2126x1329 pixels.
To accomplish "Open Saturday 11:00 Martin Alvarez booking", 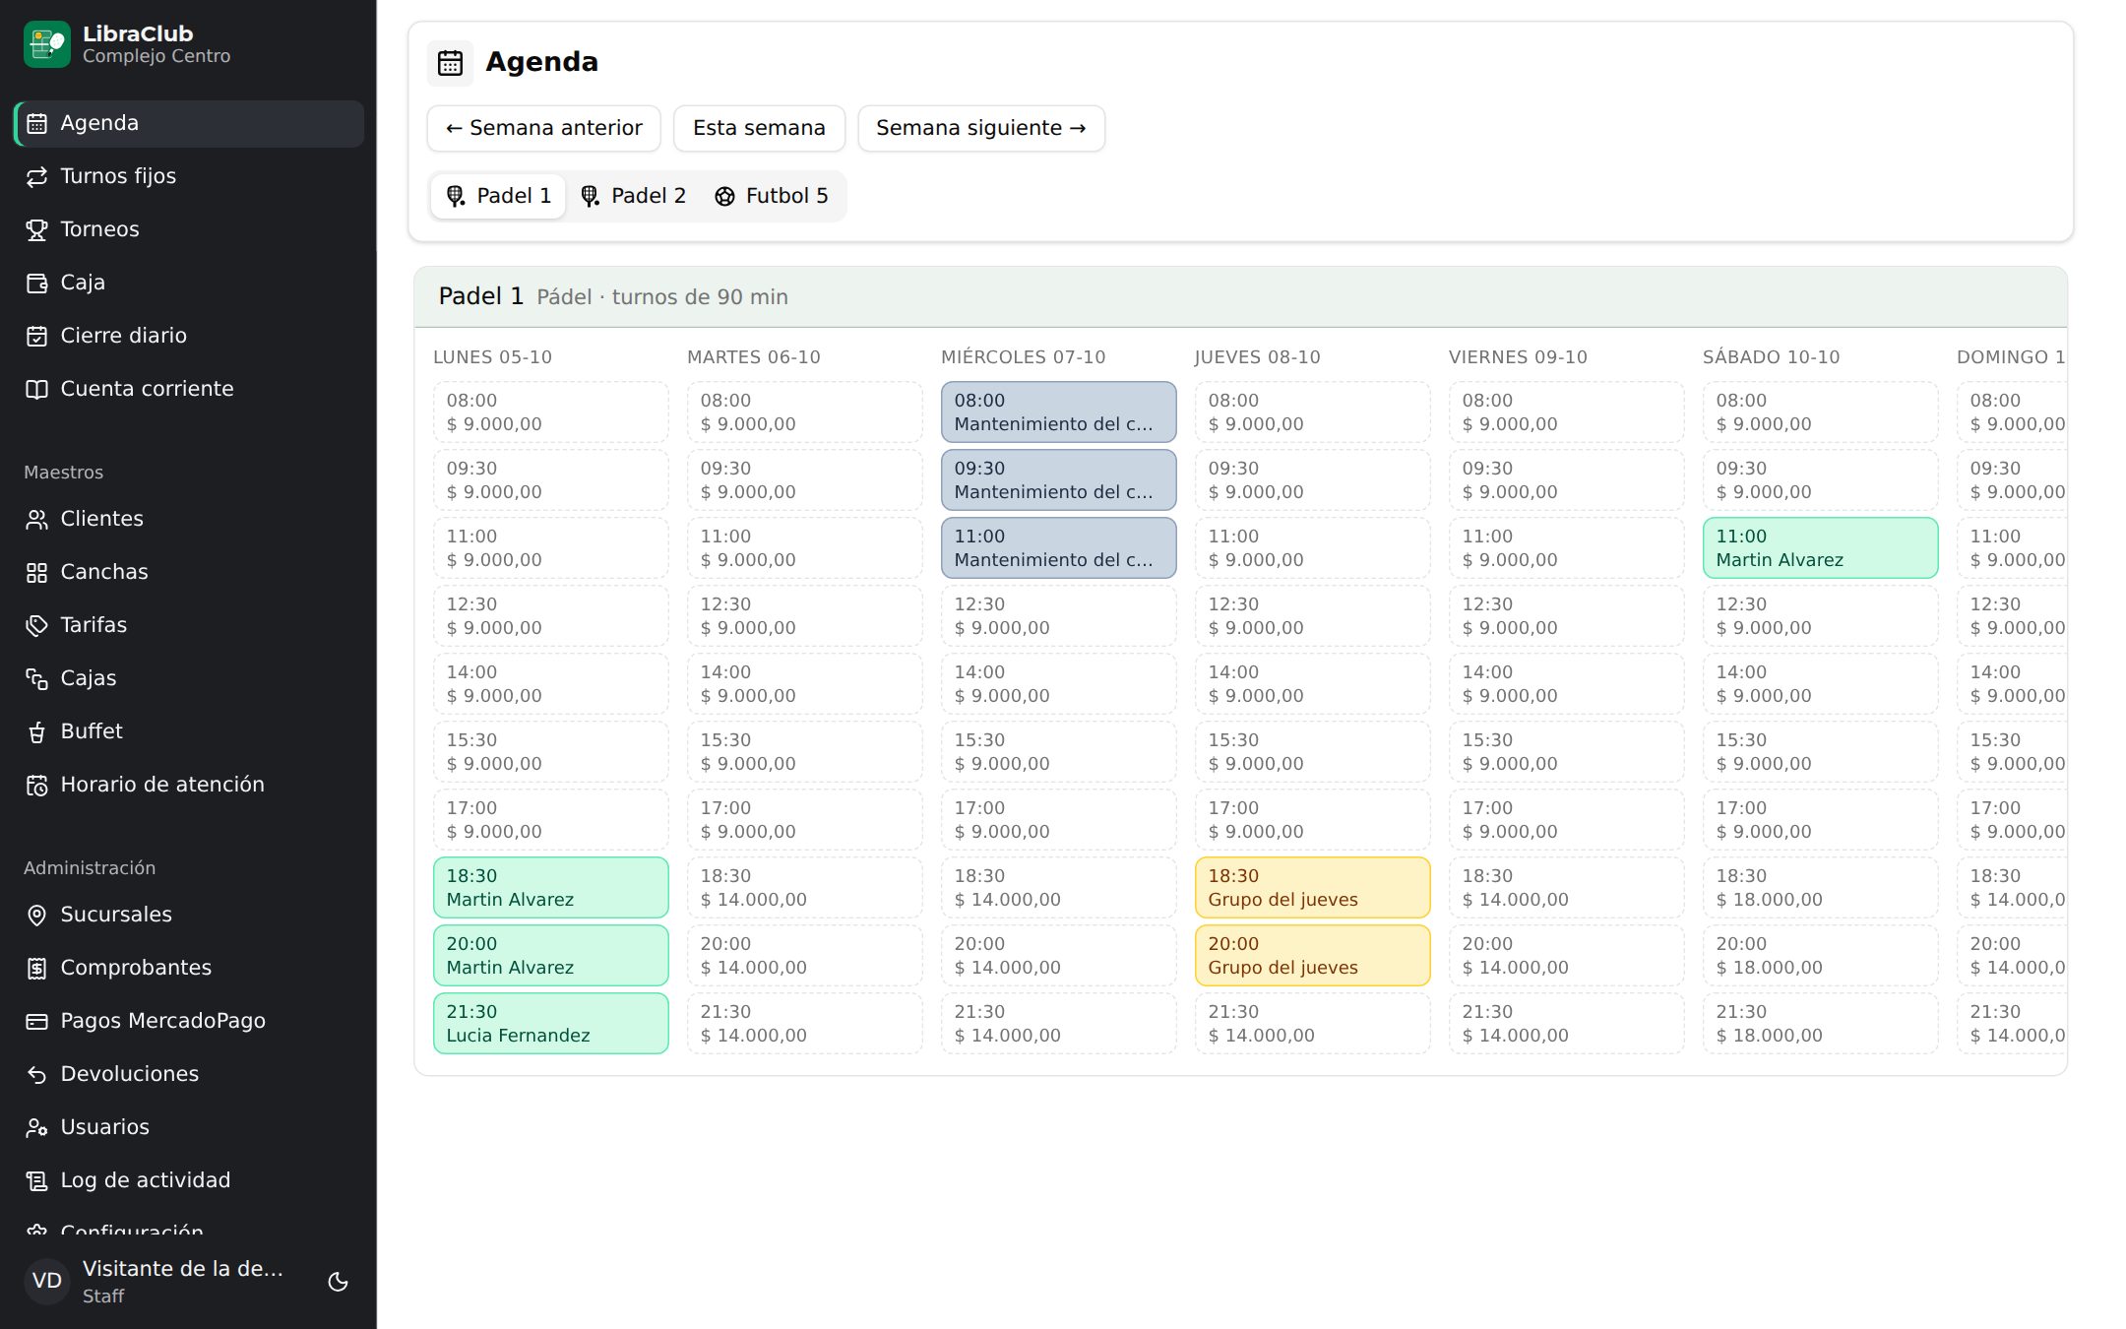I will (x=1821, y=548).
